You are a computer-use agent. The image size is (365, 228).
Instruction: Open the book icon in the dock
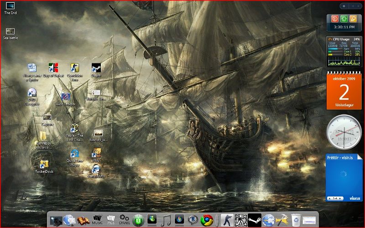tap(83, 221)
